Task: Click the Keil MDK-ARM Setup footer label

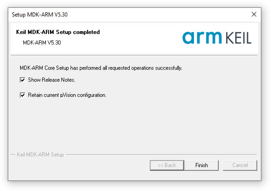Action: pos(40,154)
